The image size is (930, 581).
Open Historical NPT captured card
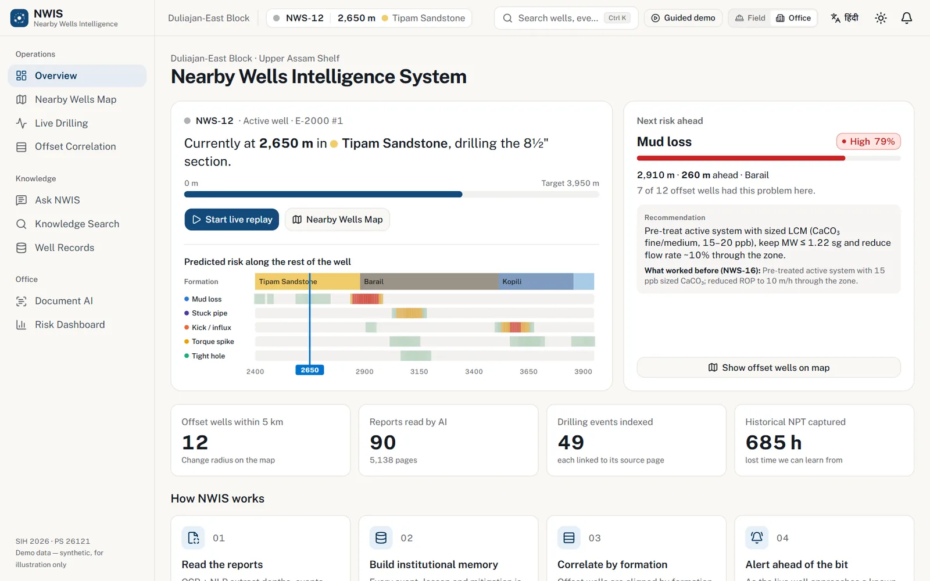(x=824, y=440)
